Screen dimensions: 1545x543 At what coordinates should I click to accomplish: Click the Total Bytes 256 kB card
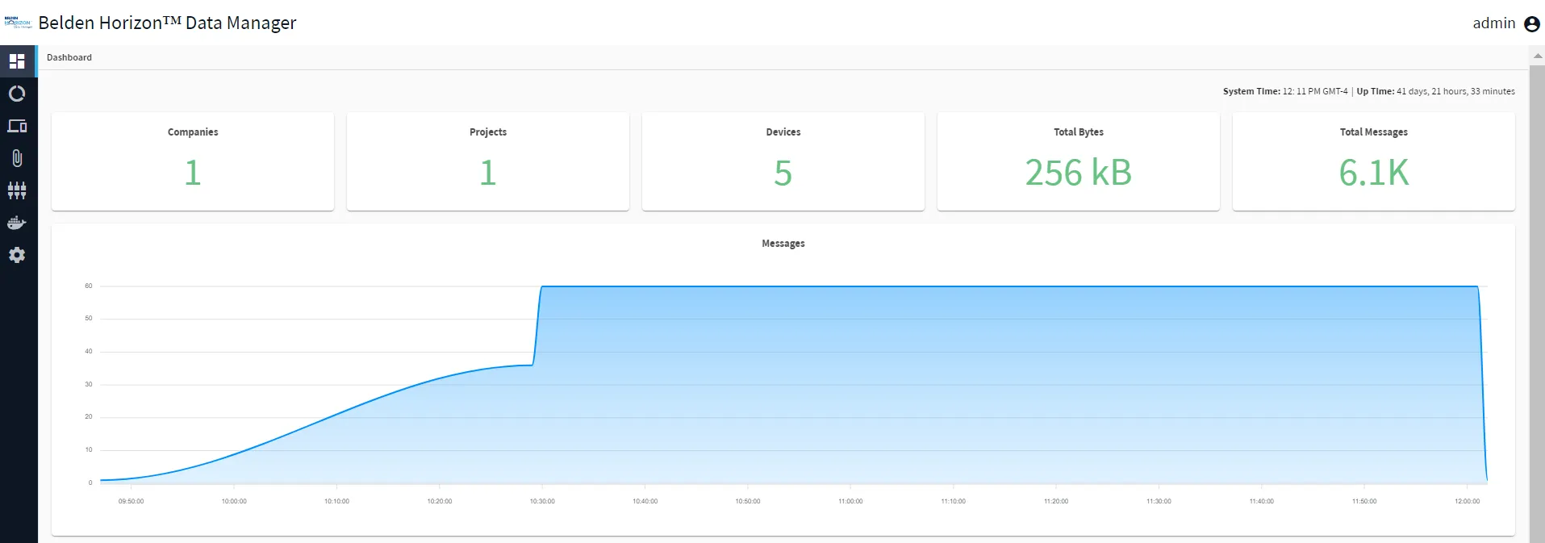coord(1079,161)
